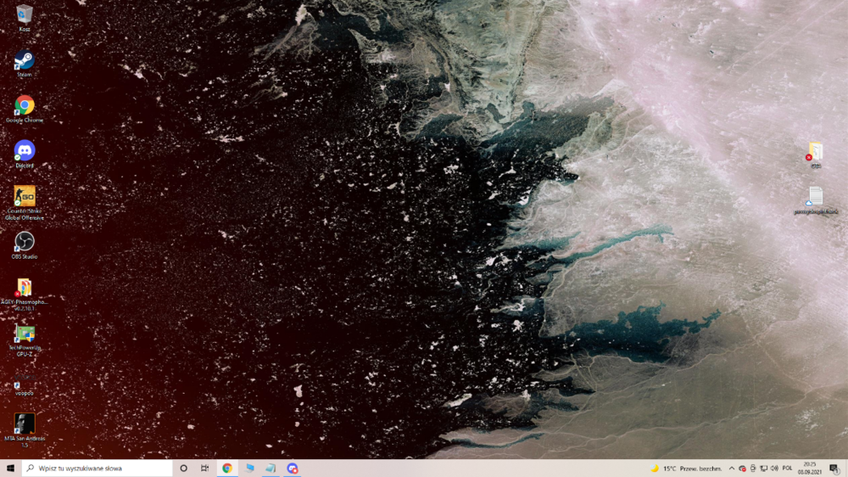Select the Phasmophobia archive file icon

pyautogui.click(x=25, y=294)
